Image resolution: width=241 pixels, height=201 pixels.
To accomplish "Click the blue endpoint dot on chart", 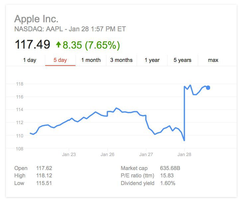I will click(x=208, y=88).
